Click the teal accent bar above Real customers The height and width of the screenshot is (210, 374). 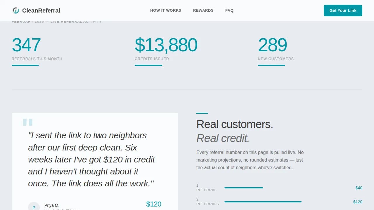pos(202,113)
